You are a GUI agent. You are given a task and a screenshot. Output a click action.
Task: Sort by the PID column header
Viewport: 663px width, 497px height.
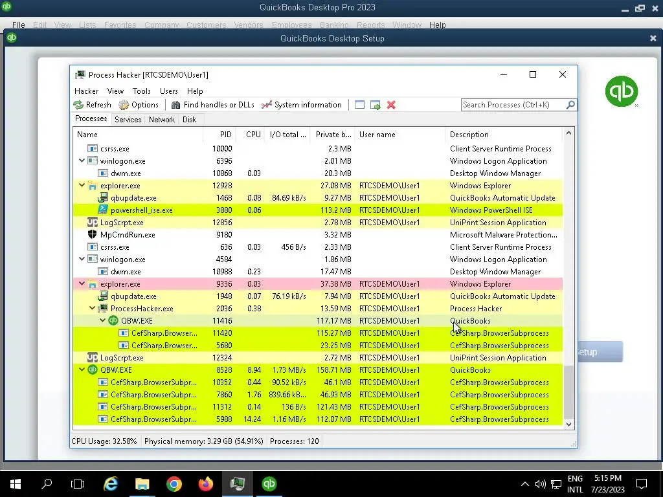click(219, 135)
